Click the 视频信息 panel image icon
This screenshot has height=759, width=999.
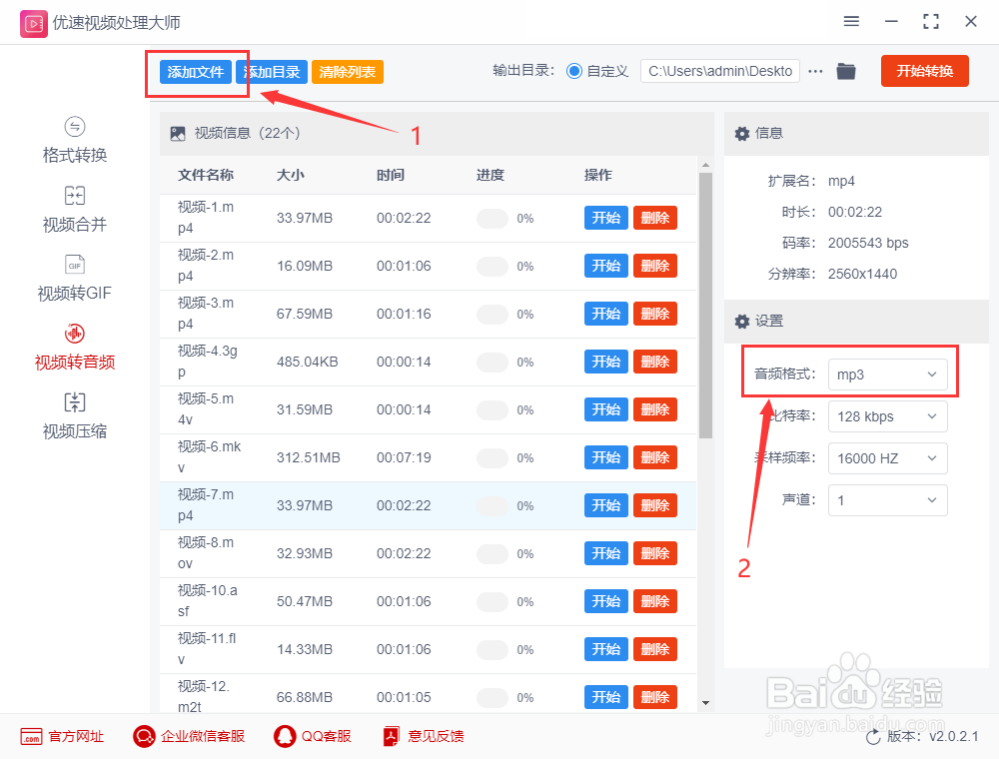coord(178,132)
